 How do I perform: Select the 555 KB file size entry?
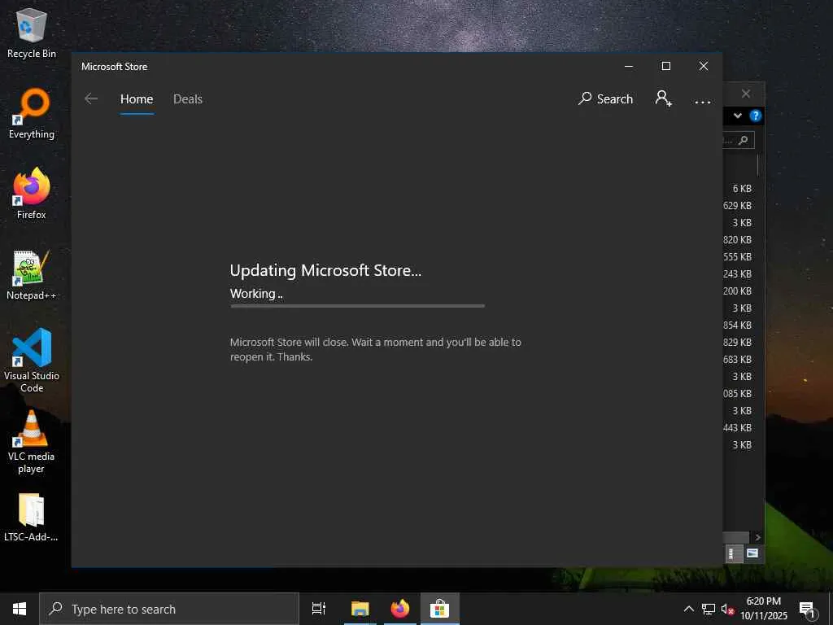pos(737,256)
